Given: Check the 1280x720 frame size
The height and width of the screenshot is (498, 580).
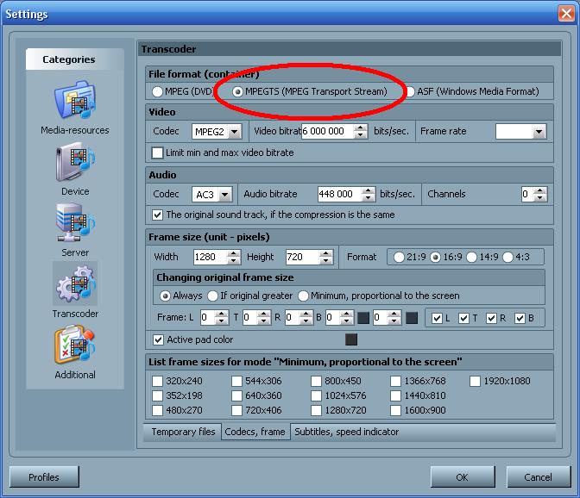Looking at the screenshot, I should point(316,410).
